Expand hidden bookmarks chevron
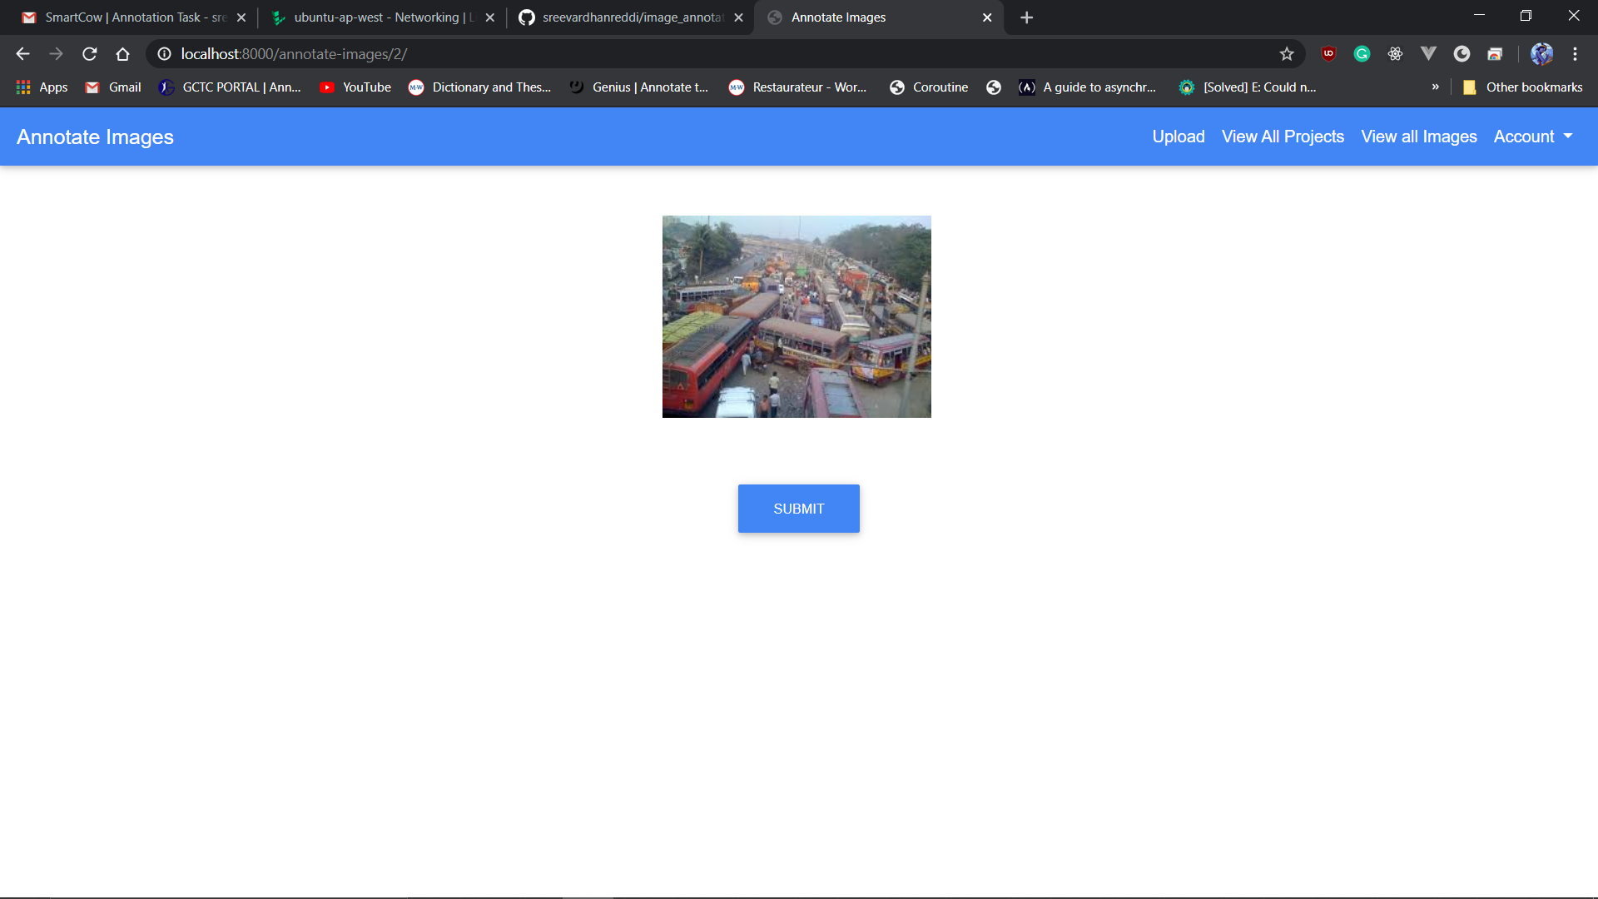Image resolution: width=1598 pixels, height=899 pixels. tap(1435, 87)
